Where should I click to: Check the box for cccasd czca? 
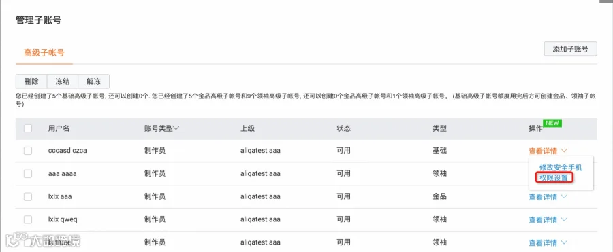tap(28, 151)
